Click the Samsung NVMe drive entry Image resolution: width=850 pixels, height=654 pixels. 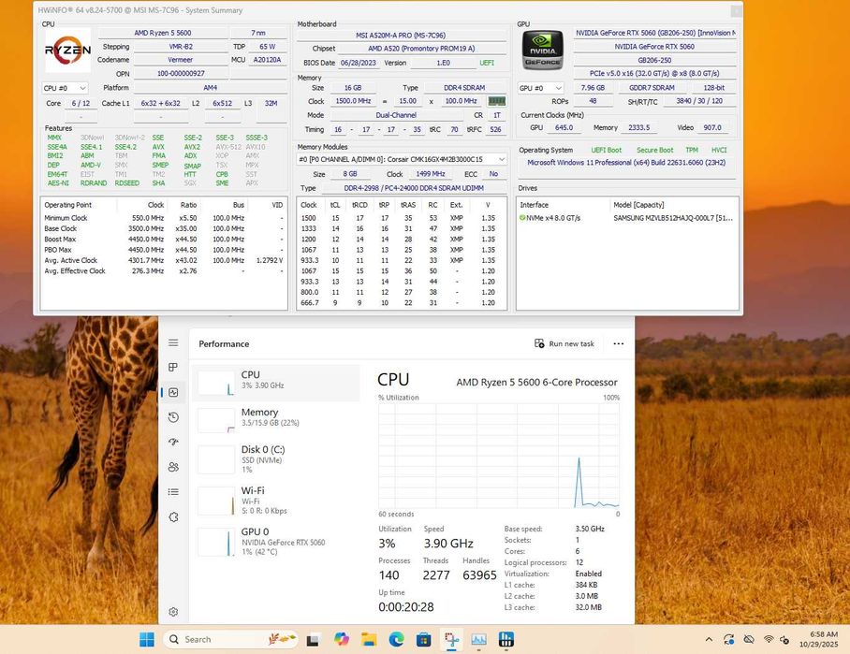pyautogui.click(x=627, y=218)
